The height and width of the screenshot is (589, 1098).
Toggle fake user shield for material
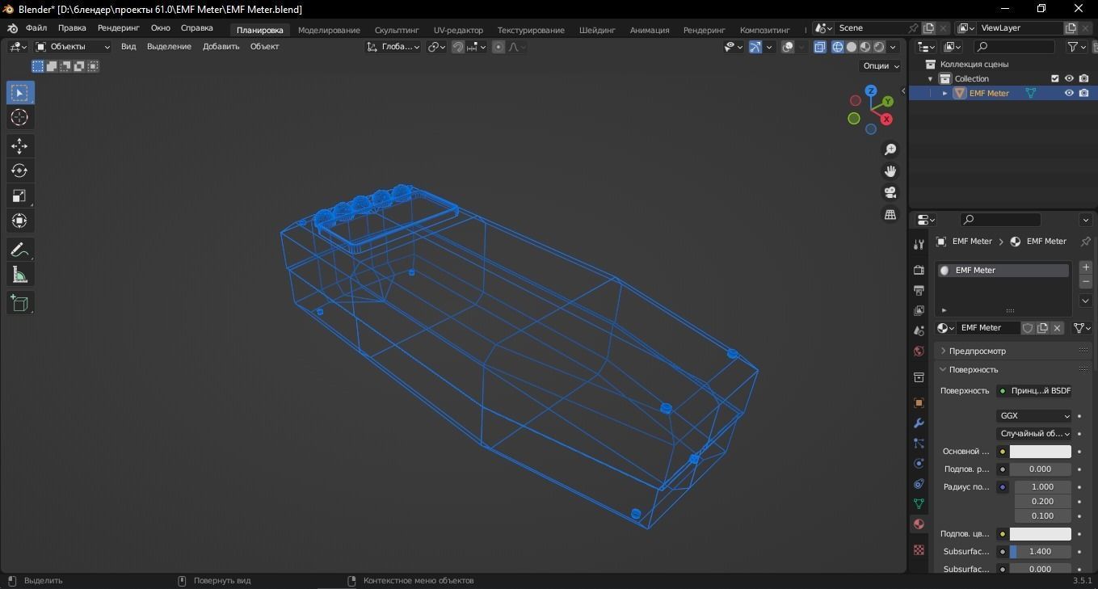click(x=1028, y=328)
